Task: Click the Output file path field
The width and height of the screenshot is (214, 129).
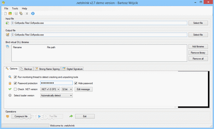Action: [x=99, y=35]
